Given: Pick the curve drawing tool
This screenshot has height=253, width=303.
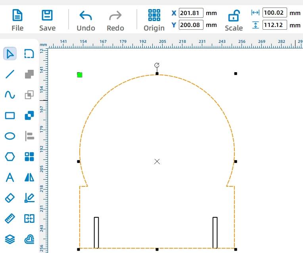Looking at the screenshot, I should click(x=10, y=94).
